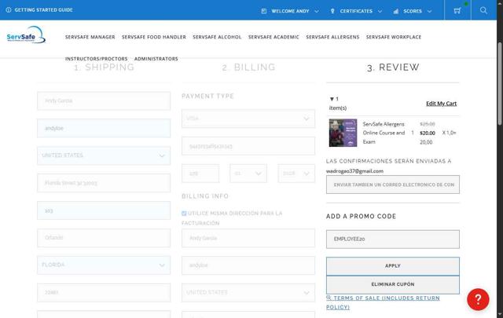Collapse the cart items triangle expander

[x=332, y=99]
